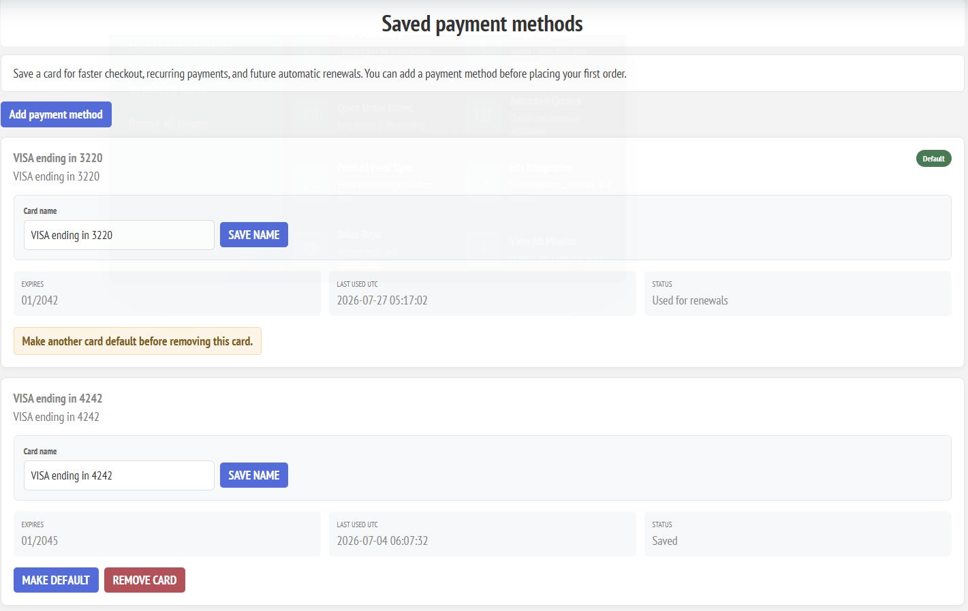Click the 01/2045 expiry value
968x611 pixels.
tap(40, 541)
